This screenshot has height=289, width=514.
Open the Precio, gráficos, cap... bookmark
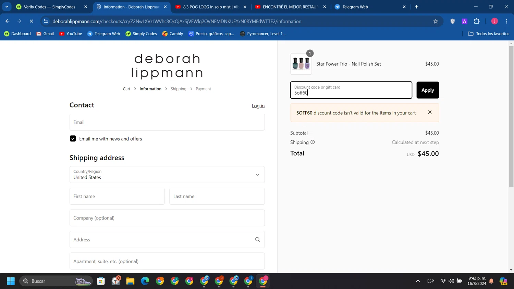tap(211, 34)
